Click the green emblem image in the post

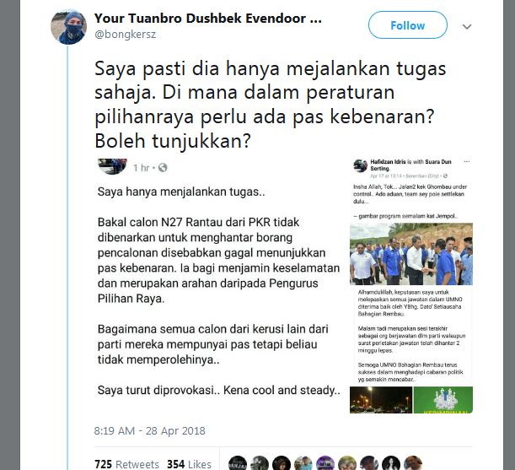pos(443,400)
